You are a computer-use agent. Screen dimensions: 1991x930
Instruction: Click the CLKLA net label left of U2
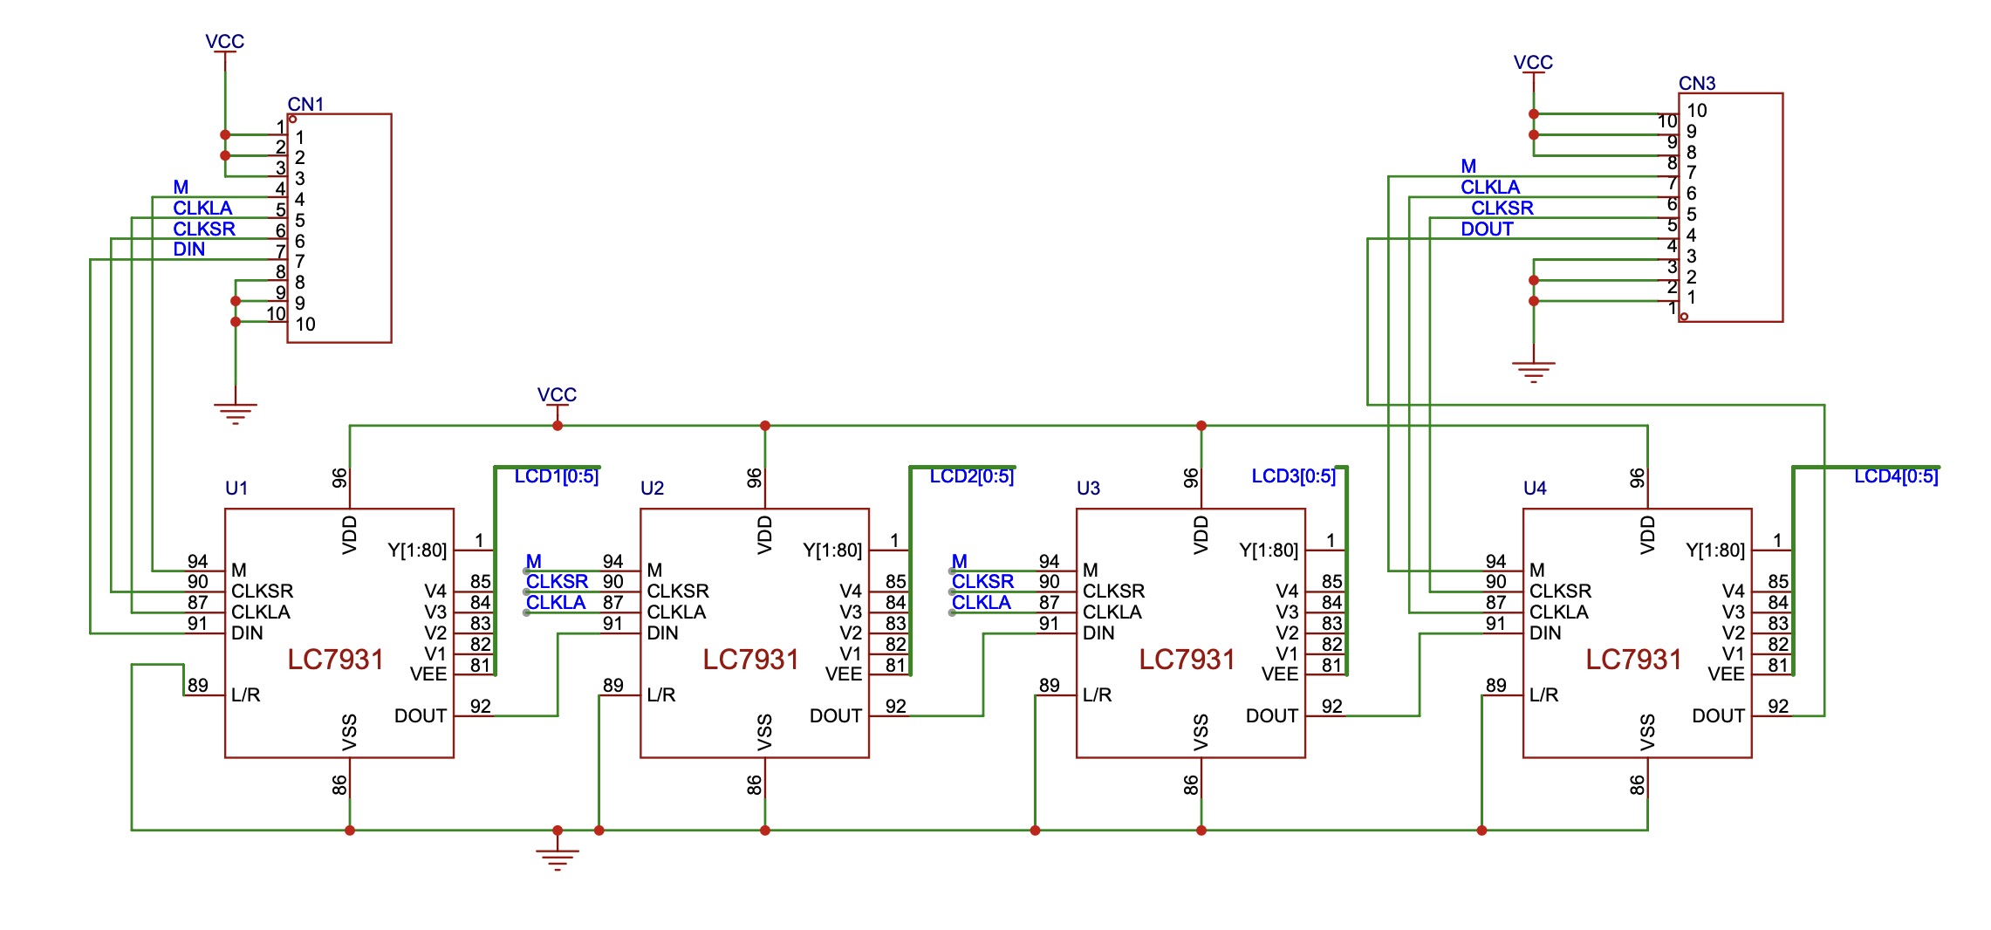pyautogui.click(x=556, y=603)
